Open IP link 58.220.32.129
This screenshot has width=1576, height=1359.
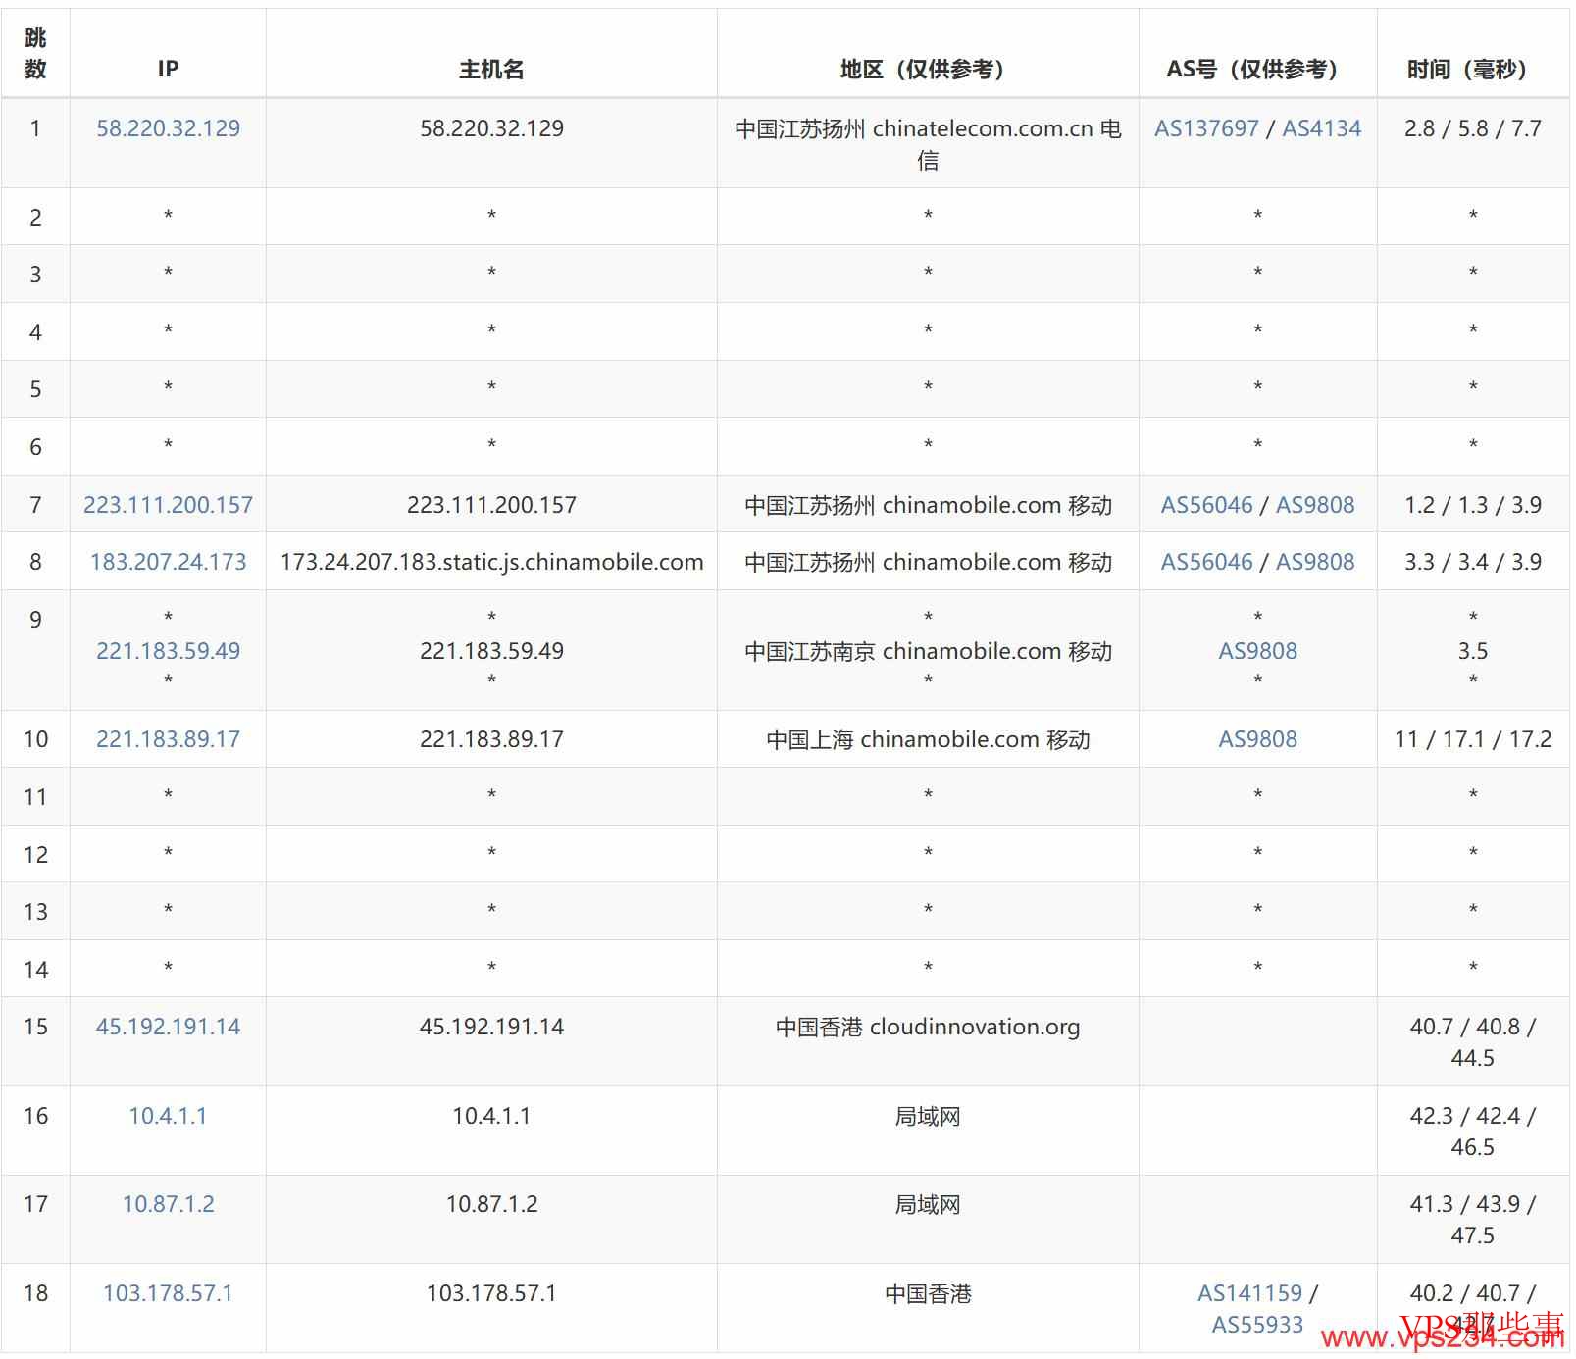click(168, 128)
